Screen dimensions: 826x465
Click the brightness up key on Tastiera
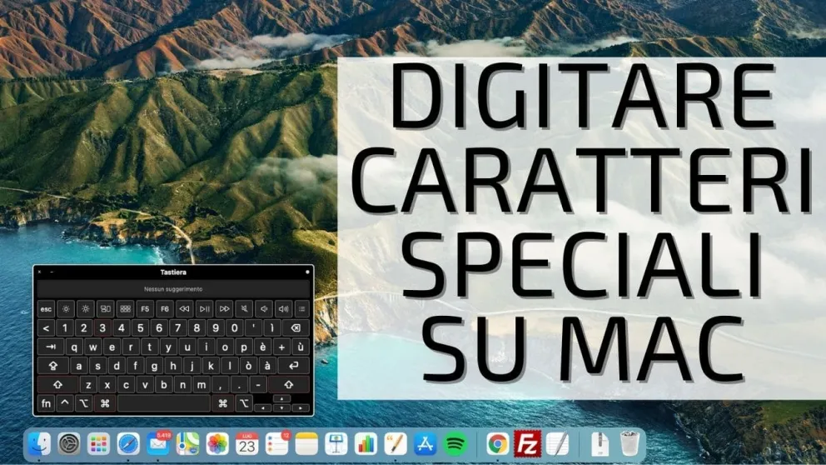[x=85, y=309]
